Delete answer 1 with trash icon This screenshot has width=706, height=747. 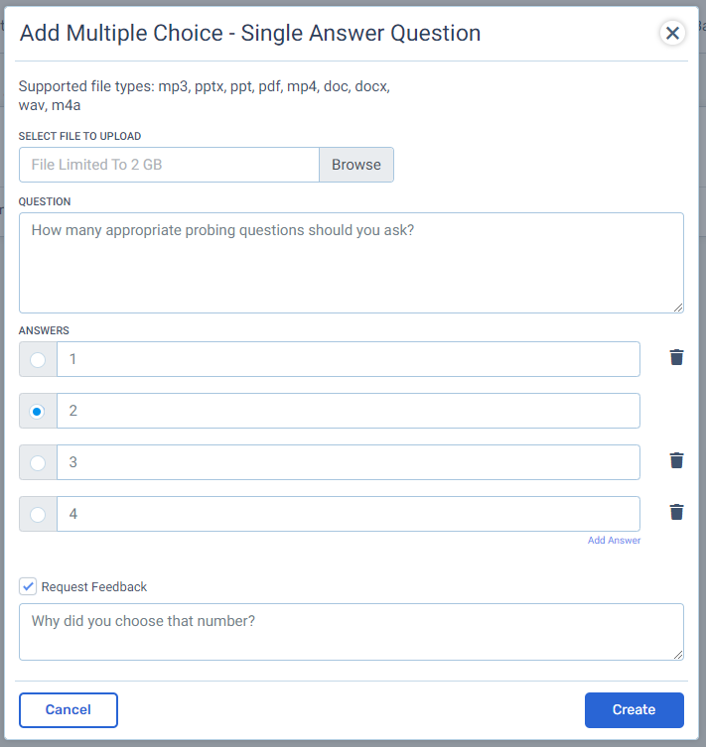point(676,357)
